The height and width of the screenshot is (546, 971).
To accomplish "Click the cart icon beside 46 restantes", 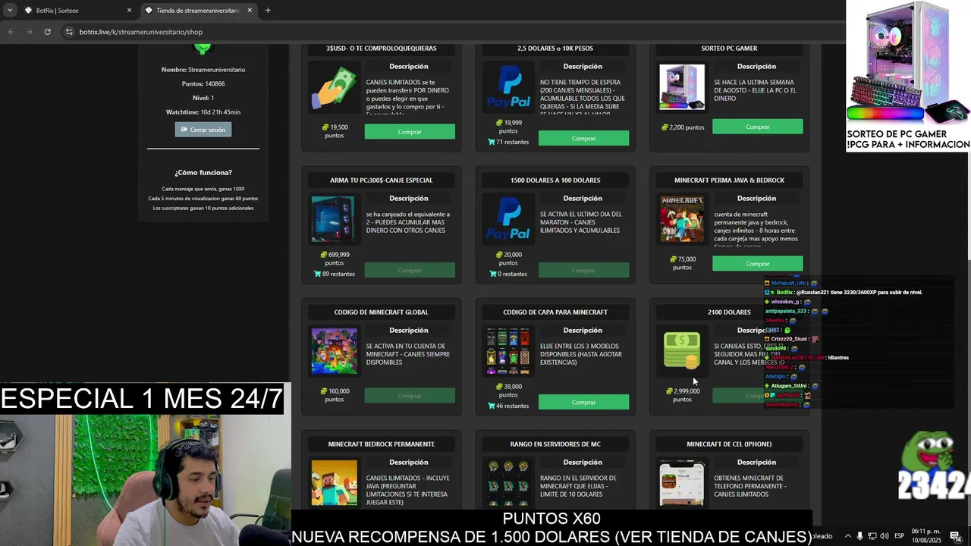I will click(x=492, y=406).
